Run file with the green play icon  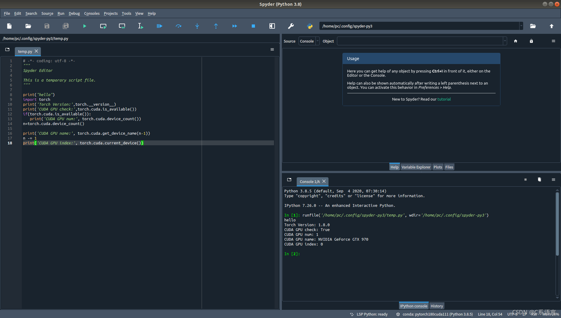[x=84, y=26]
